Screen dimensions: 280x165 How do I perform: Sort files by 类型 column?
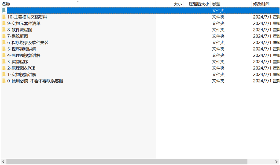tap(216, 4)
